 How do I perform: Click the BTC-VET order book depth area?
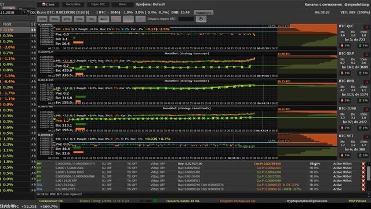[x=307, y=145]
